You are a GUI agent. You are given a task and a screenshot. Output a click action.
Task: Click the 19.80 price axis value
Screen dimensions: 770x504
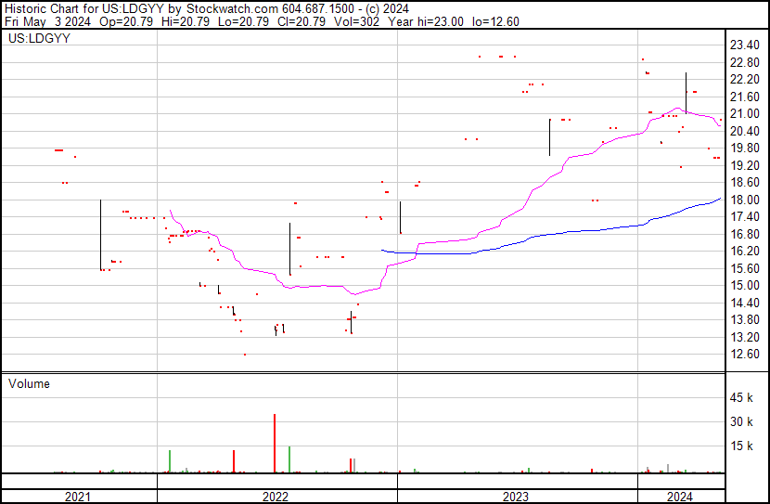click(744, 148)
